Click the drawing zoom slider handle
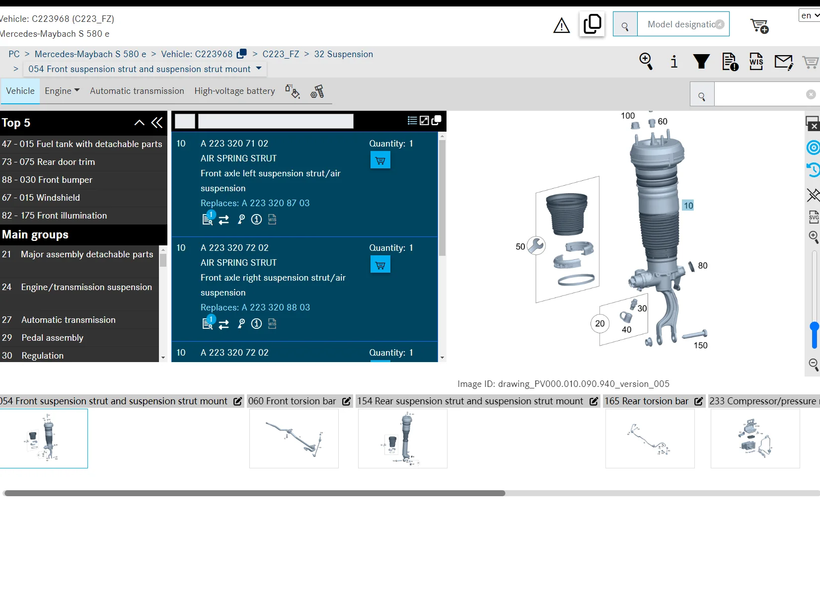The width and height of the screenshot is (820, 599). click(x=814, y=327)
